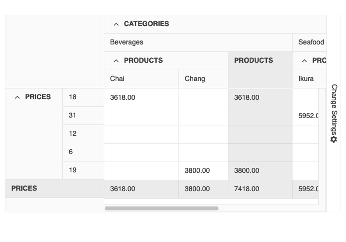Click the PRICES grand total row header
Image resolution: width=346 pixels, height=242 pixels.
(x=24, y=189)
